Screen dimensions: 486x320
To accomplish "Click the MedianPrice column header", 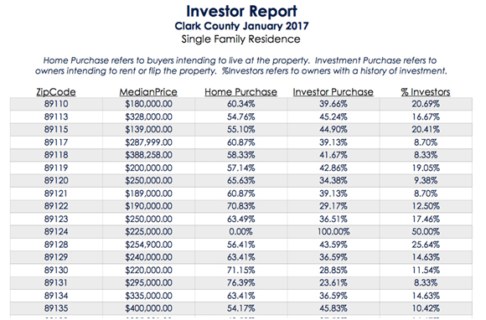I will pos(148,92).
